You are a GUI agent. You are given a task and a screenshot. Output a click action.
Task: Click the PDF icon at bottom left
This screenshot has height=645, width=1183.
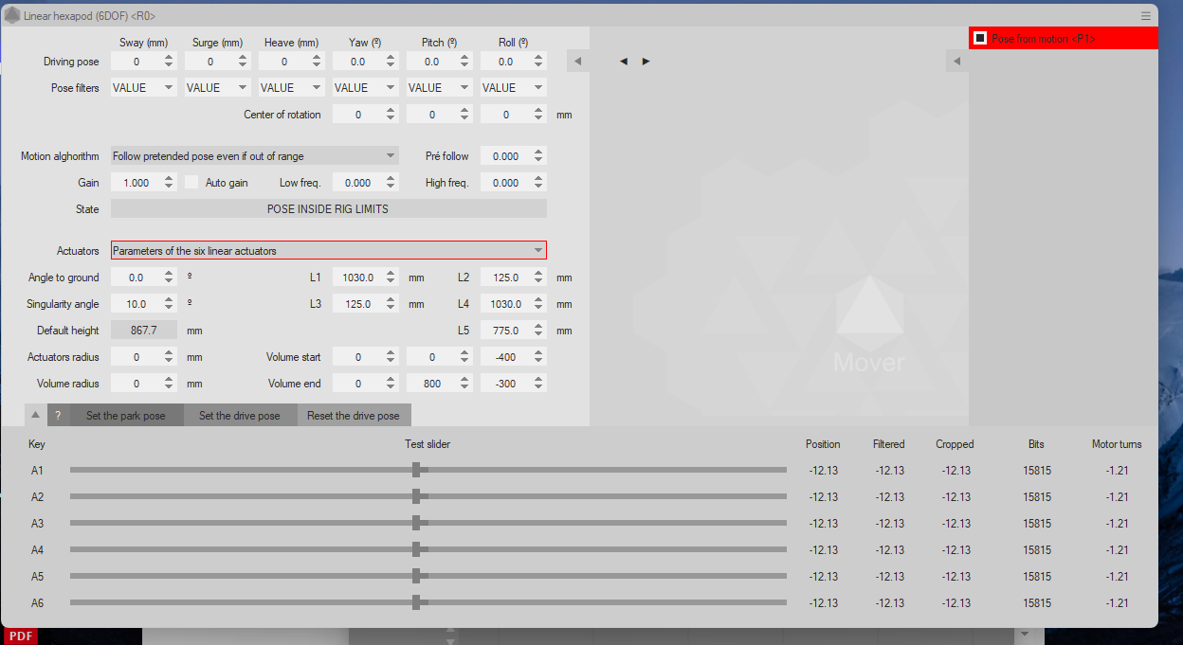click(x=20, y=636)
